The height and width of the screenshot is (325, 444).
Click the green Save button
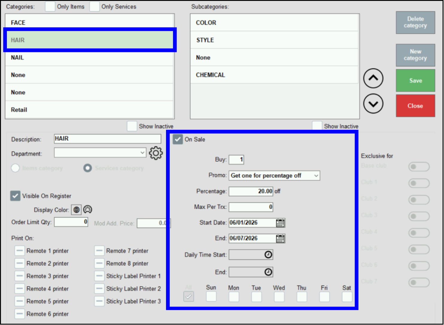tap(415, 80)
